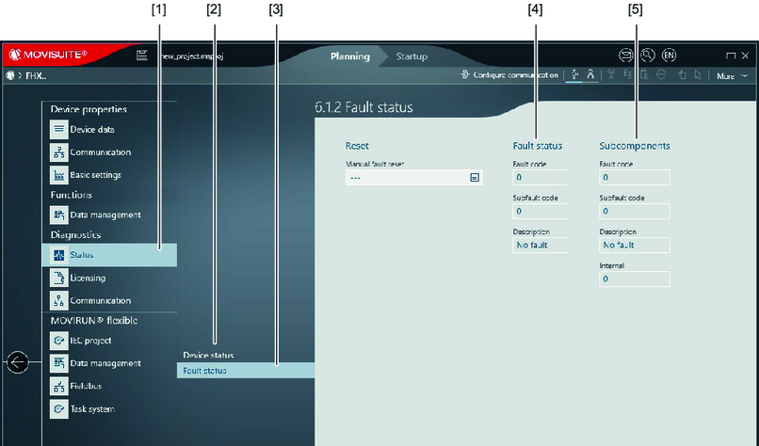Image resolution: width=759 pixels, height=446 pixels.
Task: Open the Manual fault reset dropdown
Action: pos(475,177)
